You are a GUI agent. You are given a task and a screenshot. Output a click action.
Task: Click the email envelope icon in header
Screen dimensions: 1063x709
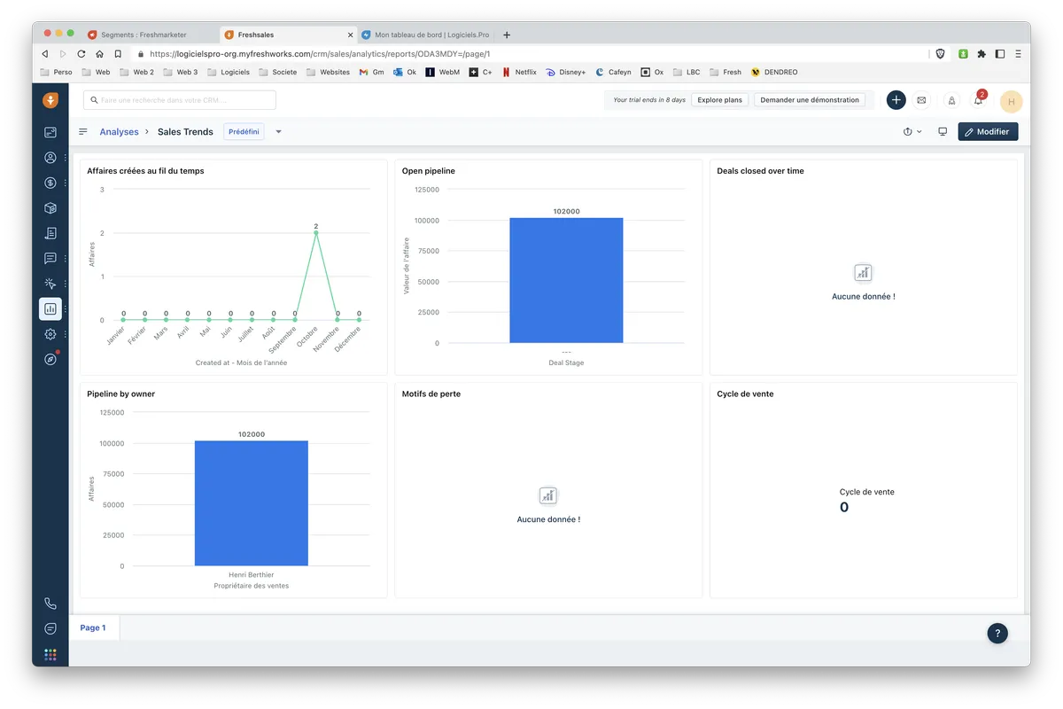(x=921, y=100)
